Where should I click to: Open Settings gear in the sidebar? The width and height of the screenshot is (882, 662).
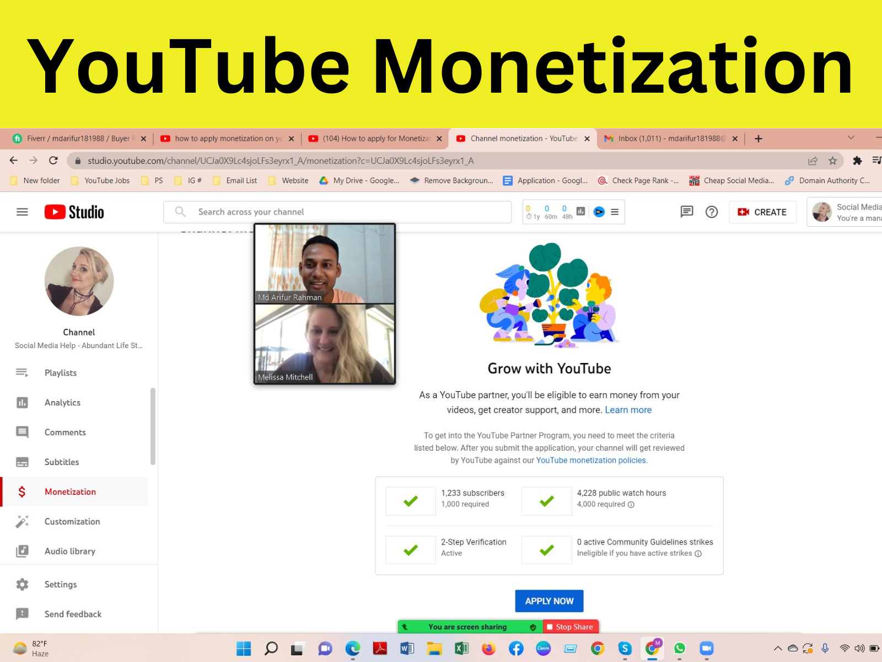click(22, 585)
